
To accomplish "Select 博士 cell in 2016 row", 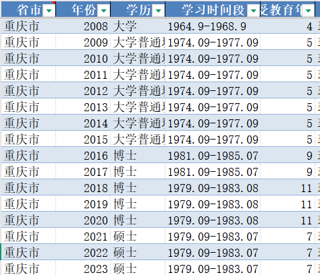I will click(x=138, y=155).
